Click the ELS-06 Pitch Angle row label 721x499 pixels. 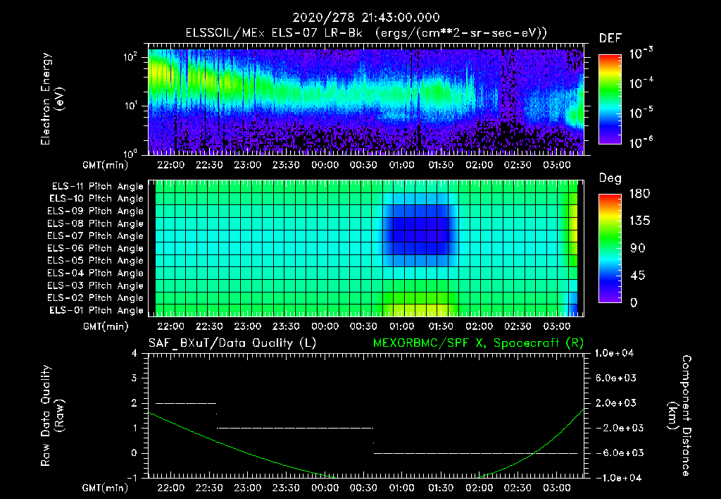point(95,248)
